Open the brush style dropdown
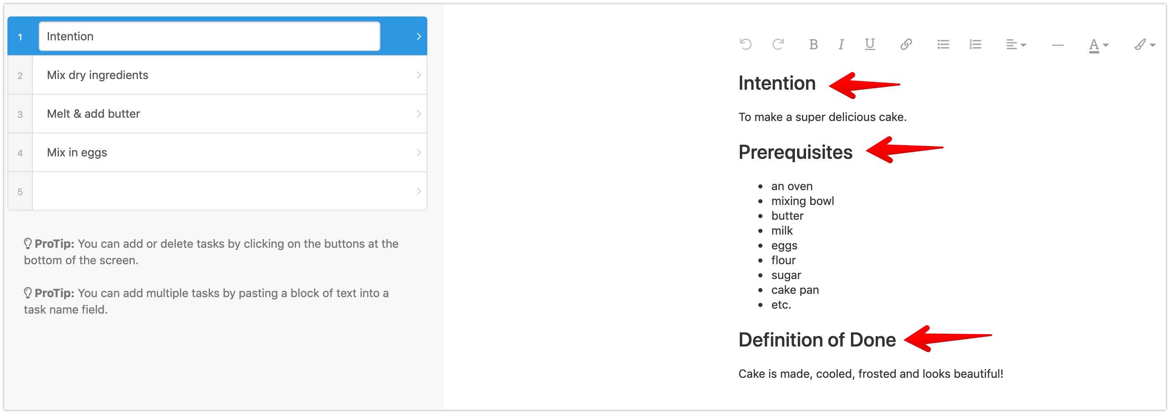Screen dimensions: 1170x414 tap(1144, 44)
